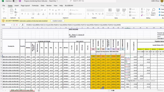The image size is (164, 92).
Task: Open the Fill Color dropdown arrow
Action: click(41, 14)
